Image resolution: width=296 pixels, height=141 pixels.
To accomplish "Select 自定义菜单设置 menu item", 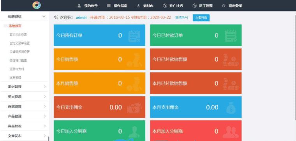I will [19, 43].
